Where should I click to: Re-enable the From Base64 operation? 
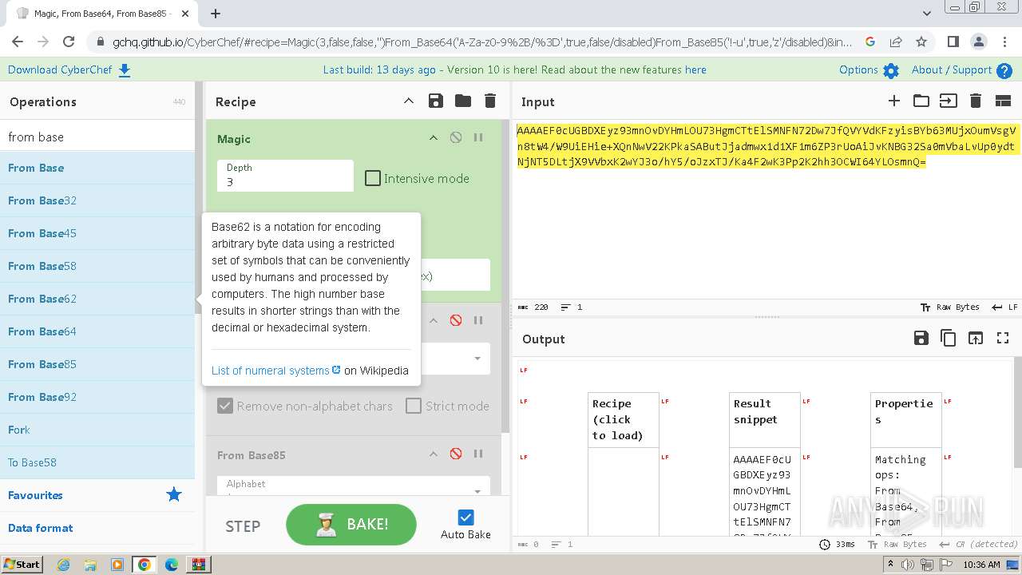click(x=456, y=320)
